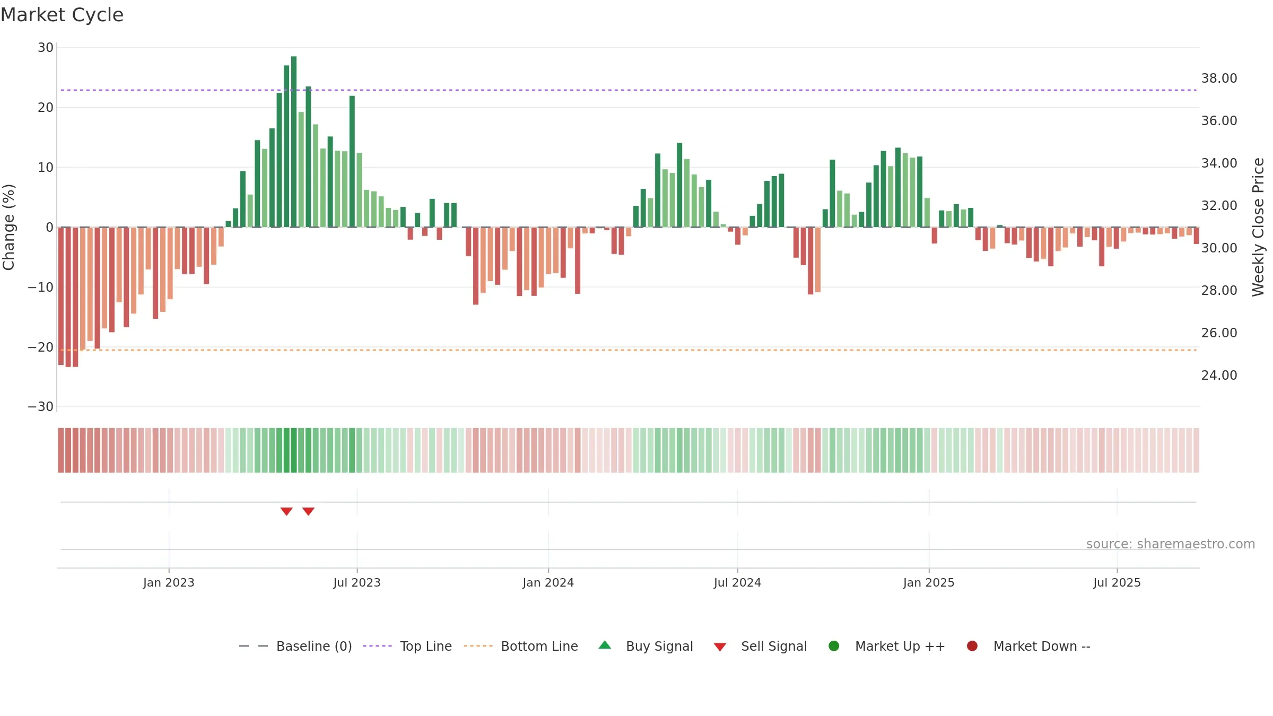Screen dimensions: 1273x716
Task: Select the first sell signal marker before Jul 2023
Action: (286, 511)
